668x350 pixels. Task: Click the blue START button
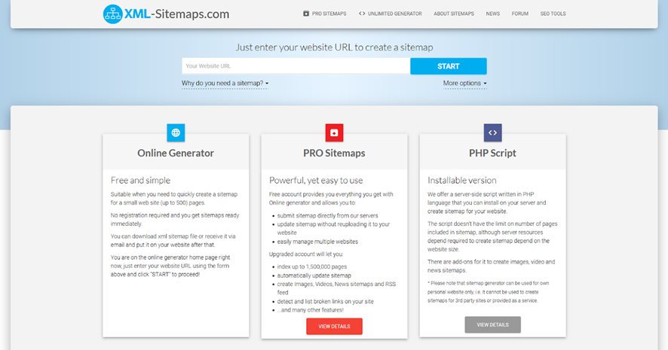tap(449, 66)
